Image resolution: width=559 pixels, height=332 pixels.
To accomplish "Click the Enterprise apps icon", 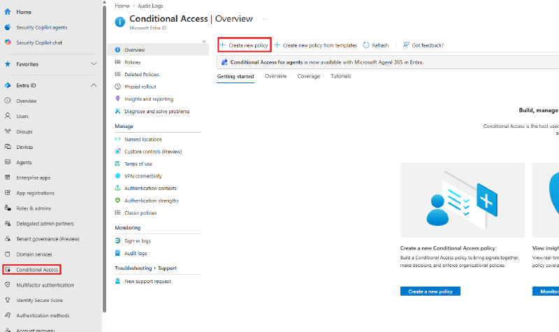I will pos(8,178).
